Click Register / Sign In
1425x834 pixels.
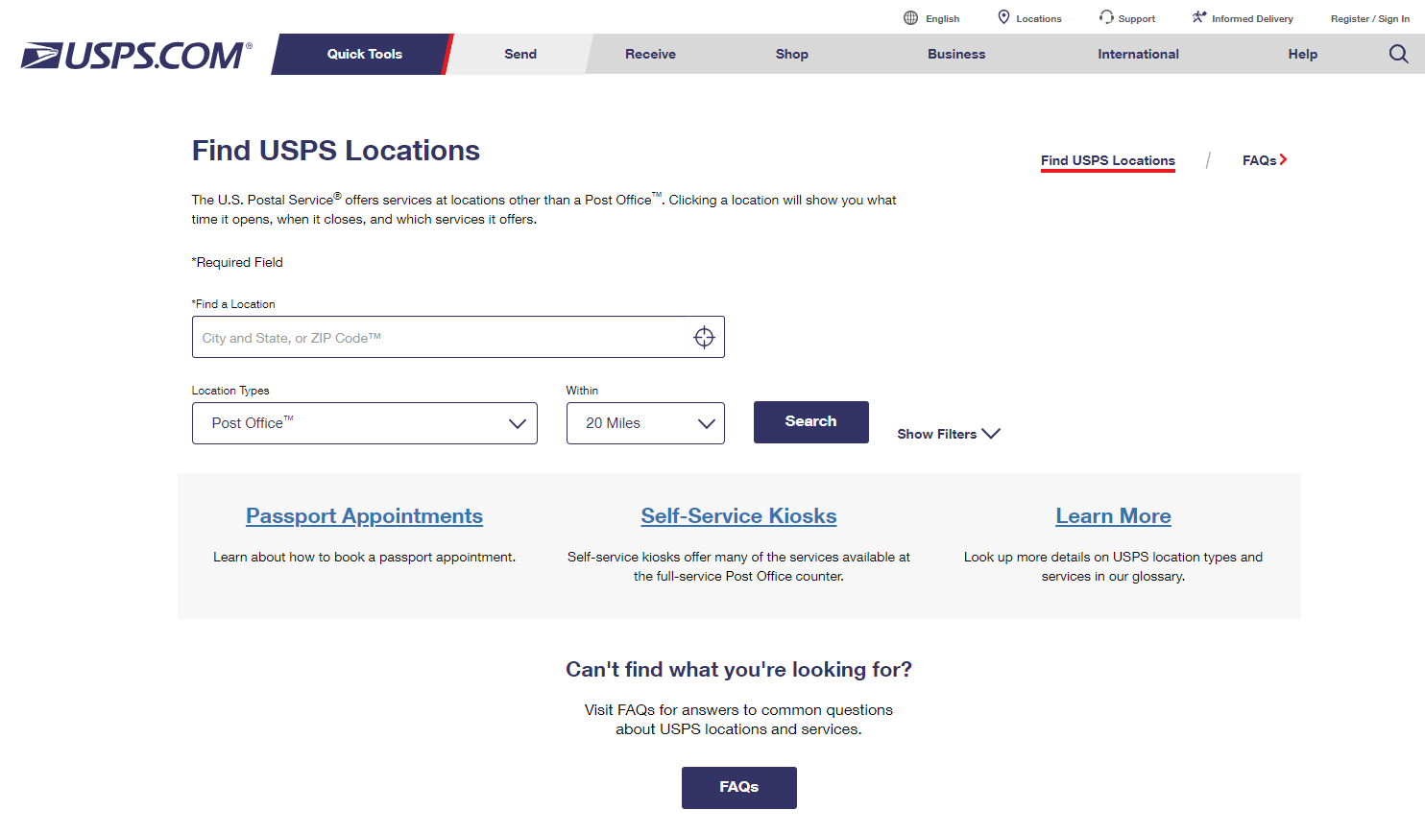1369,18
